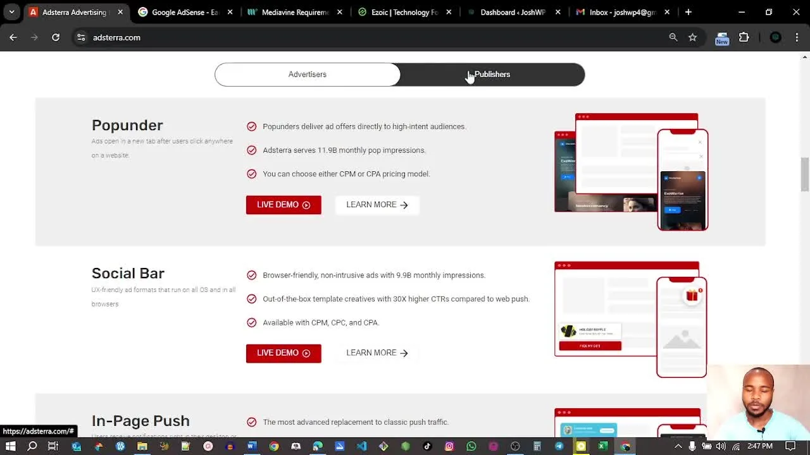Image resolution: width=810 pixels, height=455 pixels.
Task: Open the New feature badge icon
Action: 722,38
